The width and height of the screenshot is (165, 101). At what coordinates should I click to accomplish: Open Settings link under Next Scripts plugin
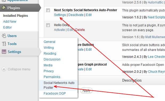[x=60, y=15]
